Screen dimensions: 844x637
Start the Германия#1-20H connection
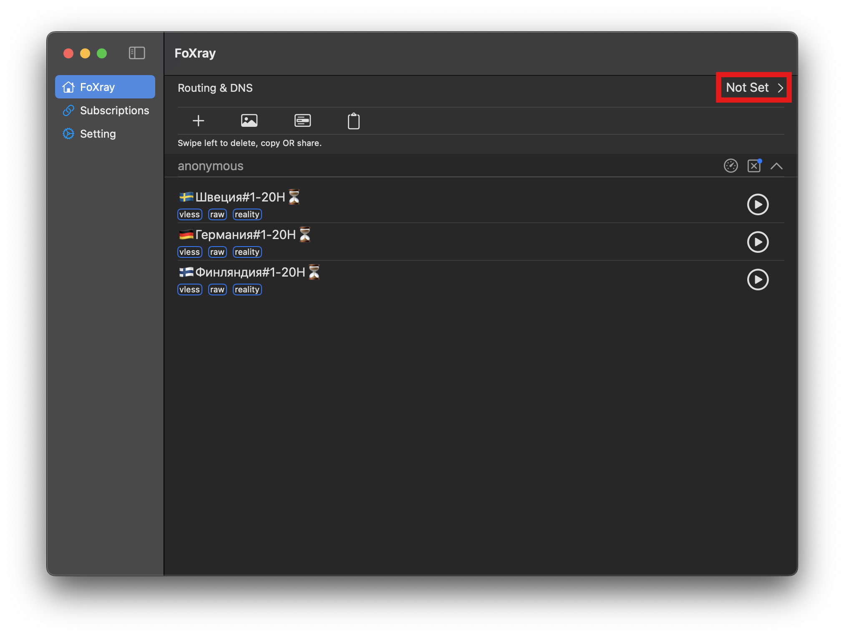click(x=758, y=242)
